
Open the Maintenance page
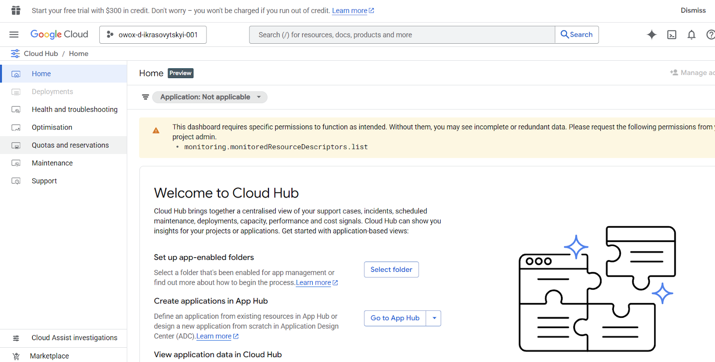coord(63,163)
